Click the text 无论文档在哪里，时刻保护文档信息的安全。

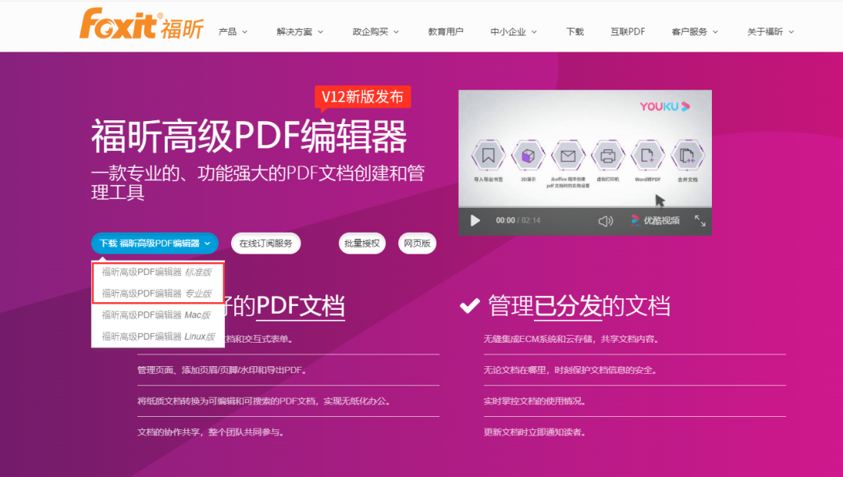(x=570, y=370)
